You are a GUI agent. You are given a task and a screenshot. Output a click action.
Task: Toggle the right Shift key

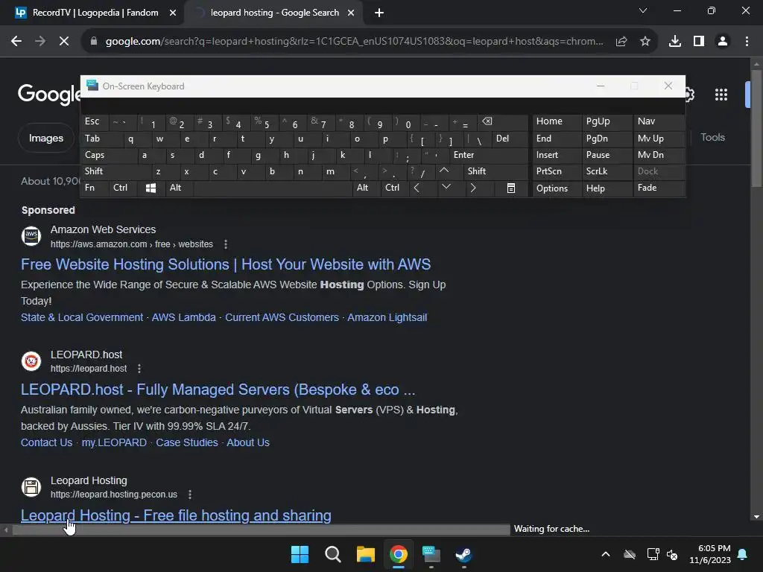[496, 171]
